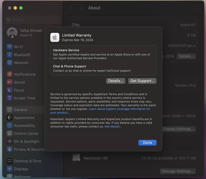Open the See details... link

113,127
